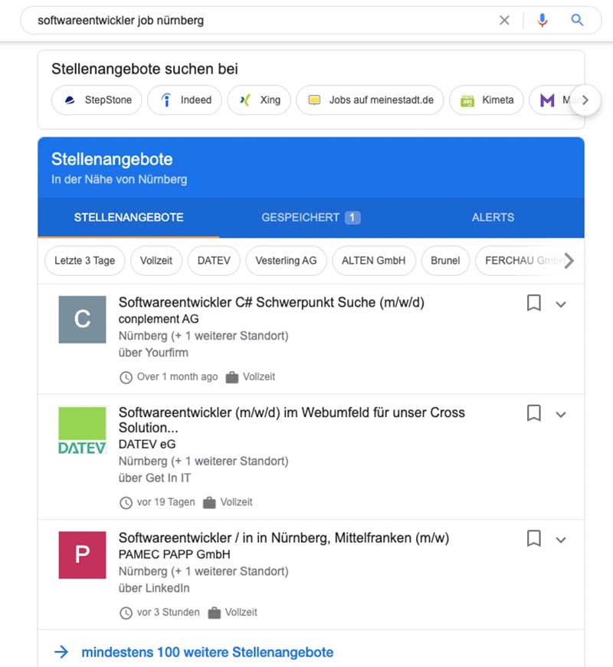
Task: Bookmark the conplement AG job listing
Action: pos(533,303)
